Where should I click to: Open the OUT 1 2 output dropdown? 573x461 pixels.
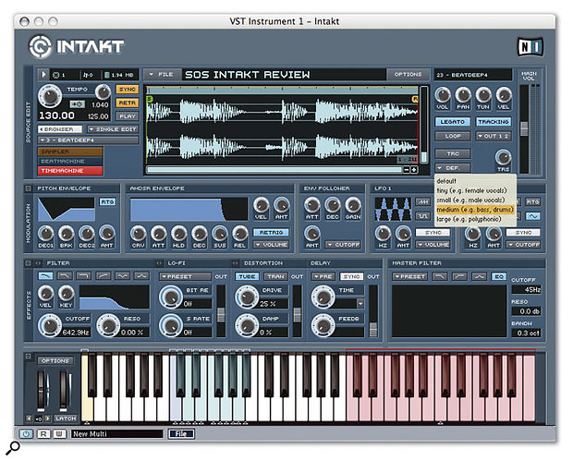point(494,136)
